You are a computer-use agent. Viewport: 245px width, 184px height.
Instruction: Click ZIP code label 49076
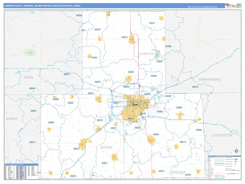click(73, 176)
